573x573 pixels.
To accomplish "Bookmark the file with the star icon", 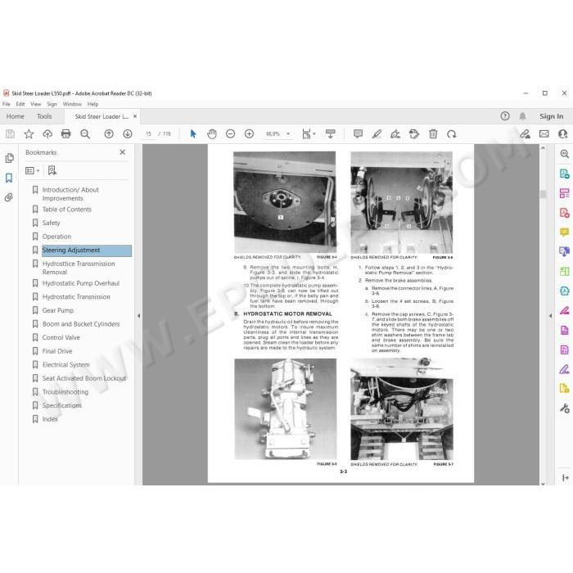I will [x=29, y=134].
